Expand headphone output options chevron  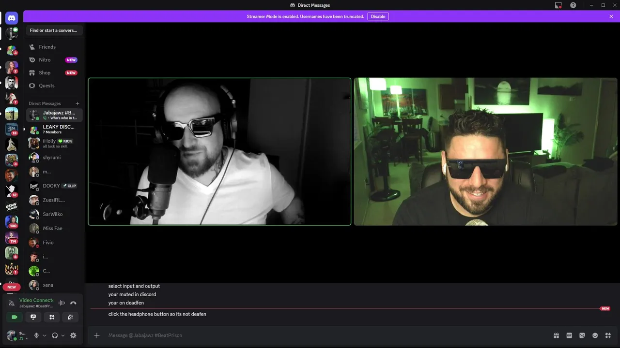[x=63, y=335]
